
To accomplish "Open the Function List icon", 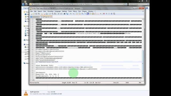I will point(96,14).
